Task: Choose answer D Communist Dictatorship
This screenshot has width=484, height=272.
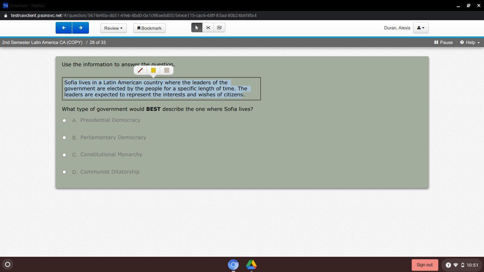Action: [x=64, y=172]
